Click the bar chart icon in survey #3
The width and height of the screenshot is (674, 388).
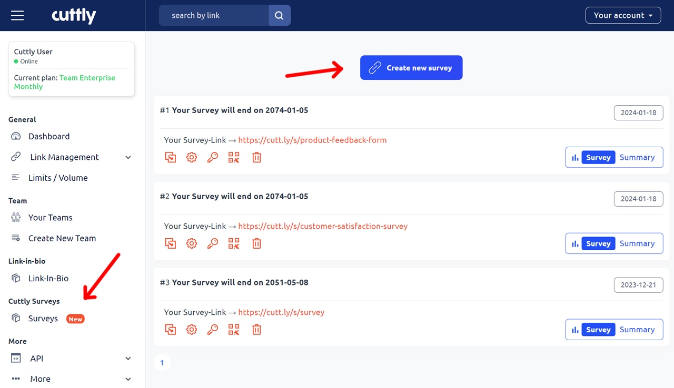pos(575,330)
